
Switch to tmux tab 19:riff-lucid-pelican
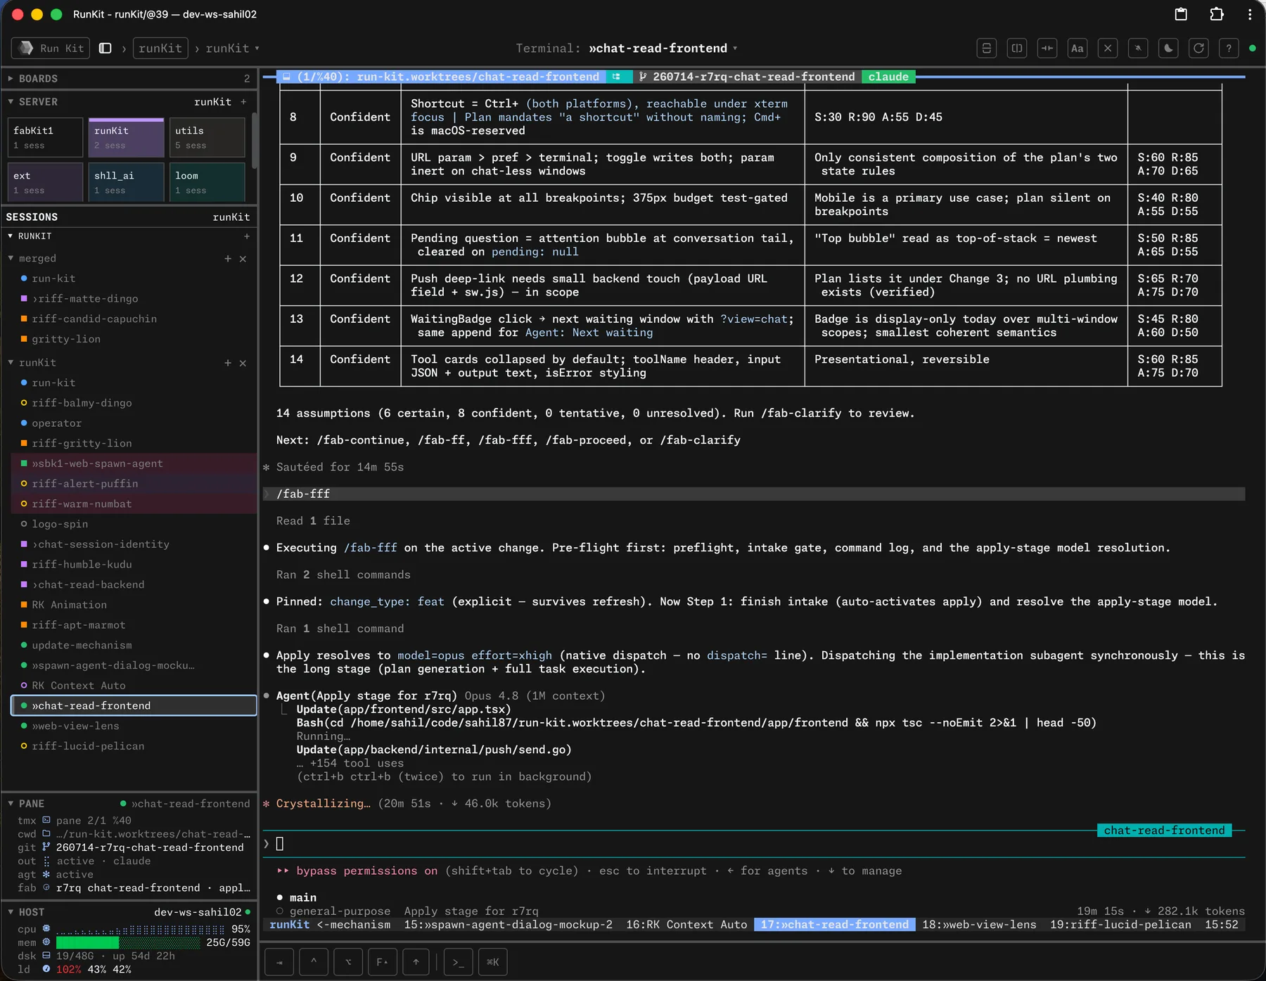tap(1120, 925)
